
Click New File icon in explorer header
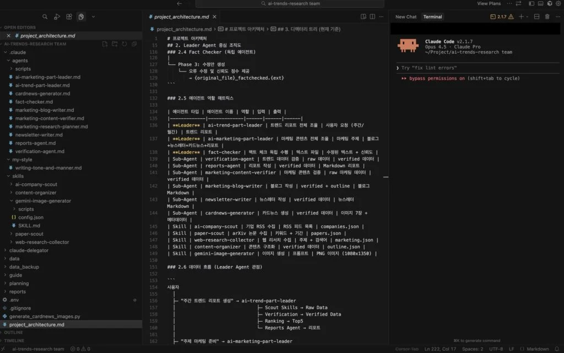point(105,44)
